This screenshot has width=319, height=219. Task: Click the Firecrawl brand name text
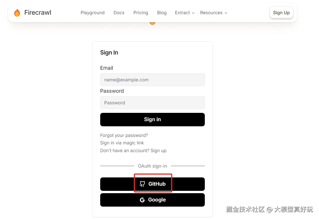(38, 13)
